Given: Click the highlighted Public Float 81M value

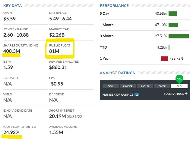Looking at the screenshot, I should click(x=54, y=51).
